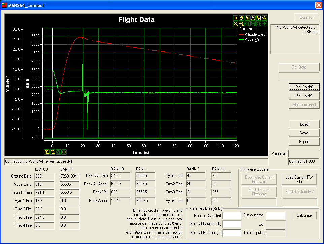Click the Peak Alt Baro Bank 0 field showing 5459
Viewport: 324px width, 244px height.
120,175
